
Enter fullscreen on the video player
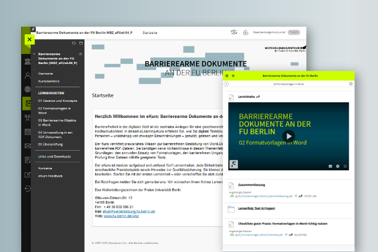(345, 166)
